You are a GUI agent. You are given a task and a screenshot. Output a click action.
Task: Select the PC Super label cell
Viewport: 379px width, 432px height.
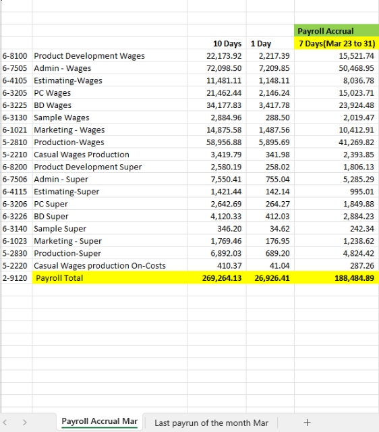[x=110, y=204]
